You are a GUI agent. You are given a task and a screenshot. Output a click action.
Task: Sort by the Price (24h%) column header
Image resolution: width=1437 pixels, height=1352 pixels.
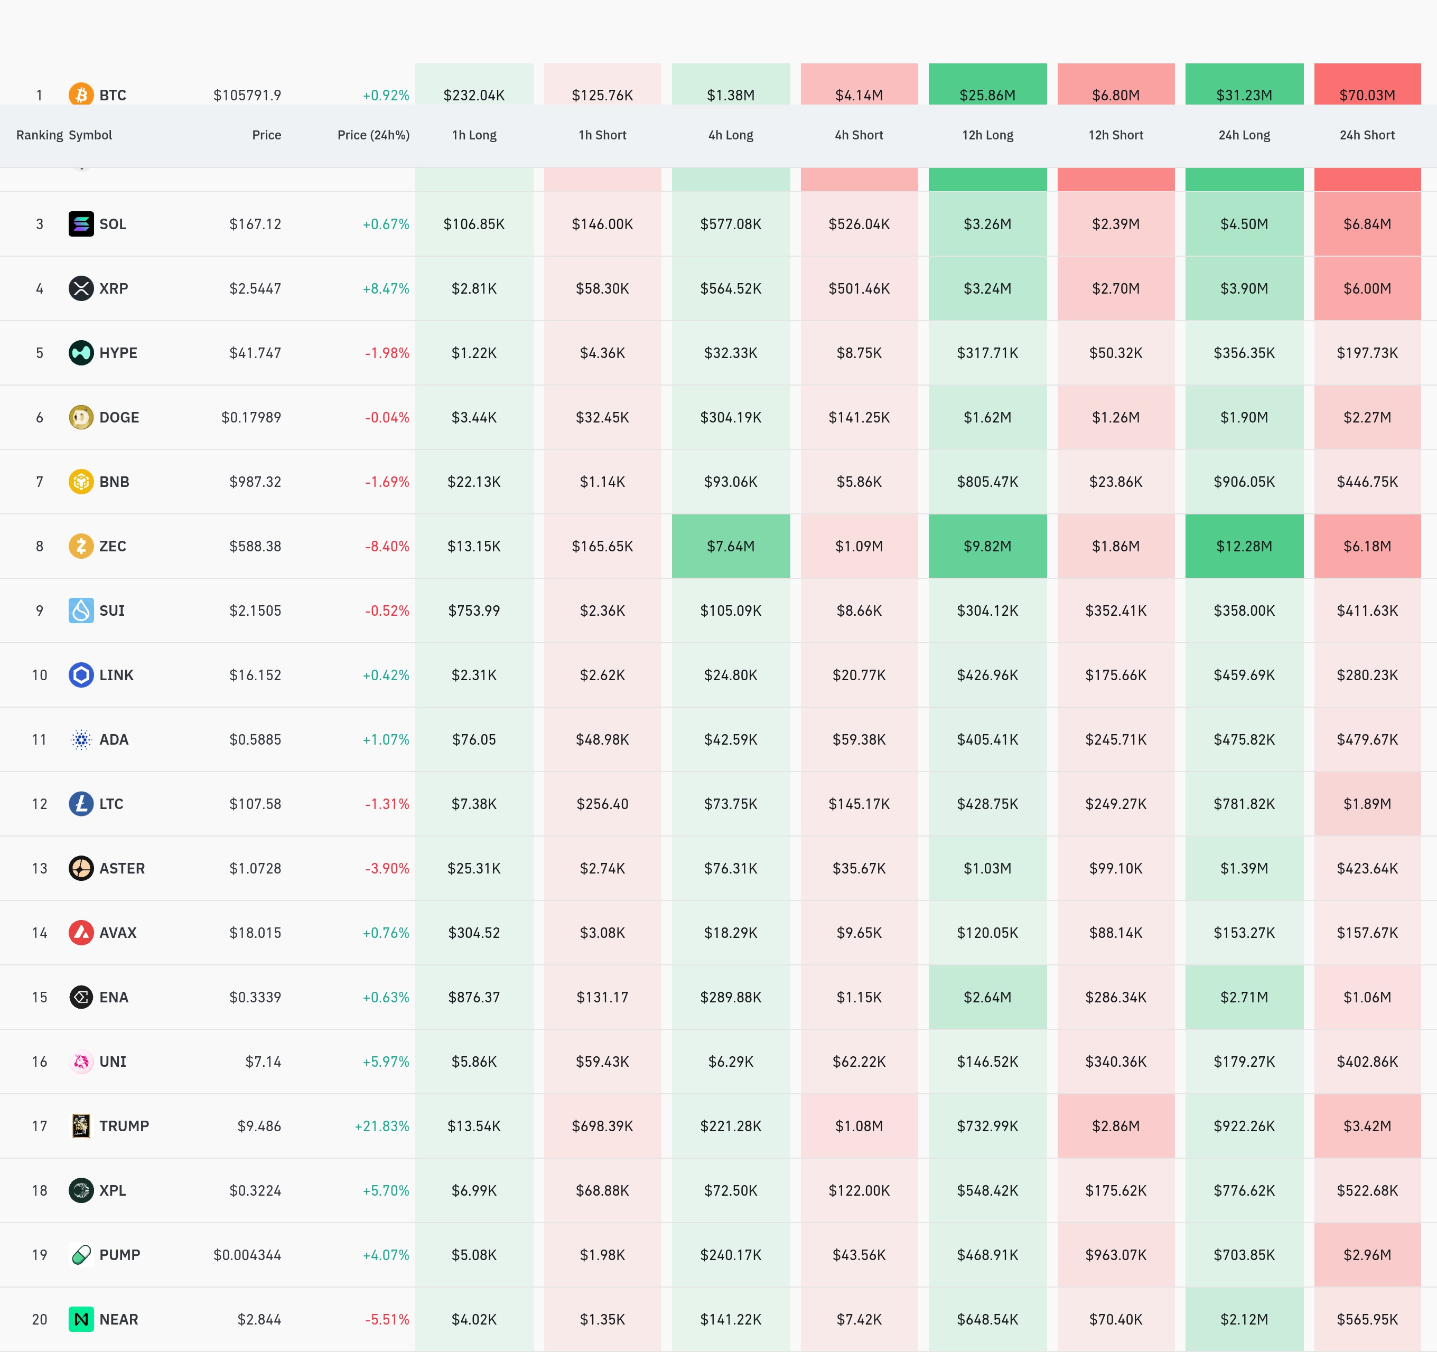(x=373, y=135)
